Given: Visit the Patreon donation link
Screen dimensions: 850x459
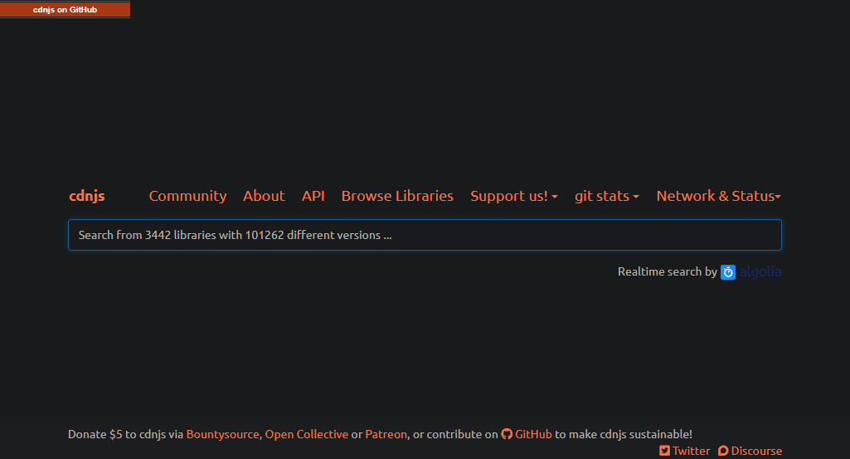Looking at the screenshot, I should click(386, 435).
